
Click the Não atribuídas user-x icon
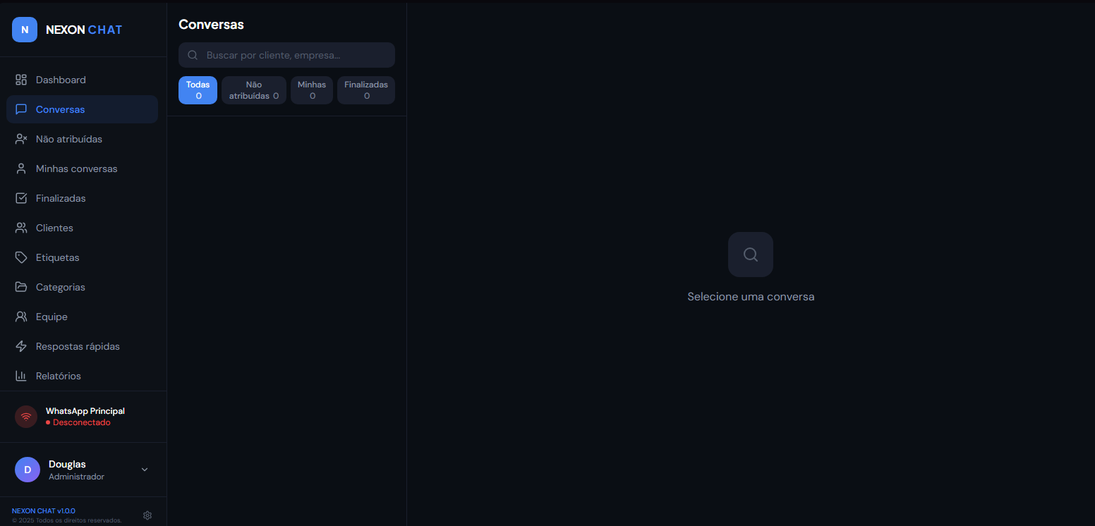pos(21,139)
